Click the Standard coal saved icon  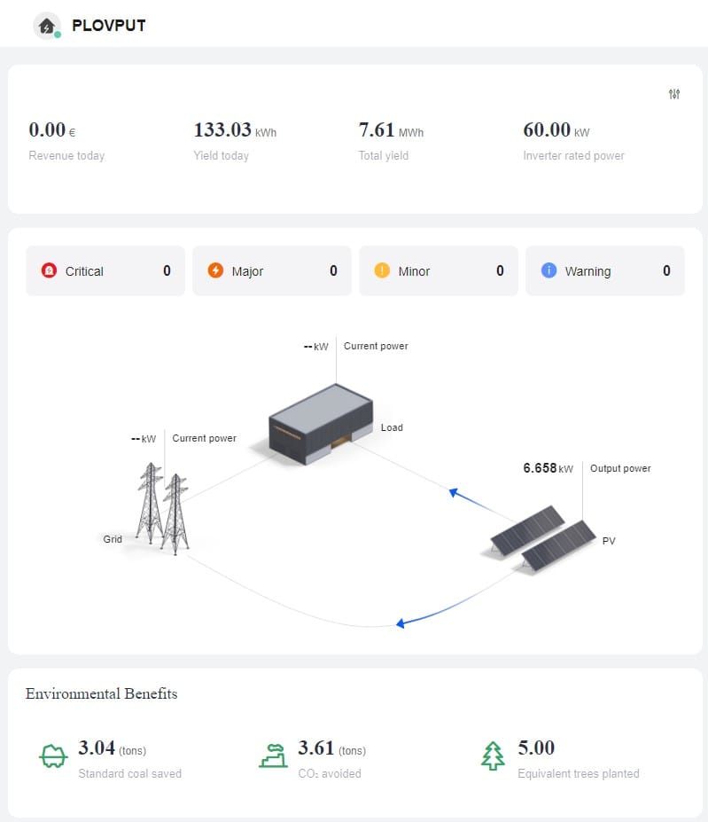(x=53, y=756)
